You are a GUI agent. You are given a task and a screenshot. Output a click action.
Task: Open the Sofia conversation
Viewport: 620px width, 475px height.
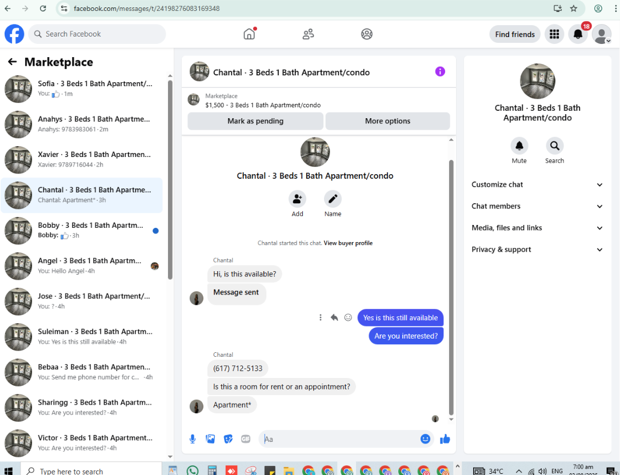coord(82,89)
